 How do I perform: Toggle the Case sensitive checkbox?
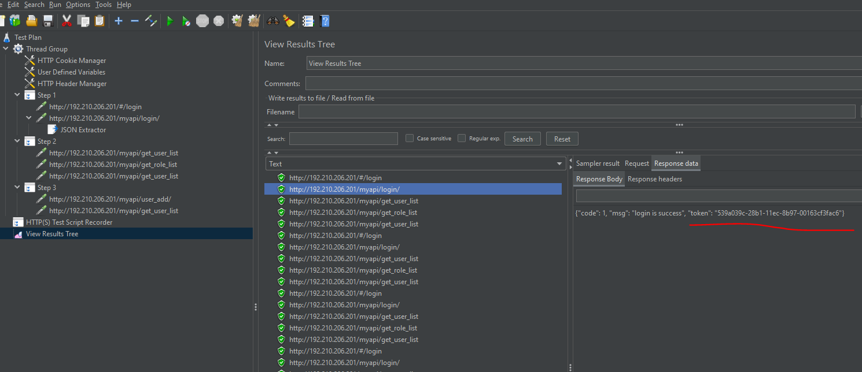pos(410,138)
